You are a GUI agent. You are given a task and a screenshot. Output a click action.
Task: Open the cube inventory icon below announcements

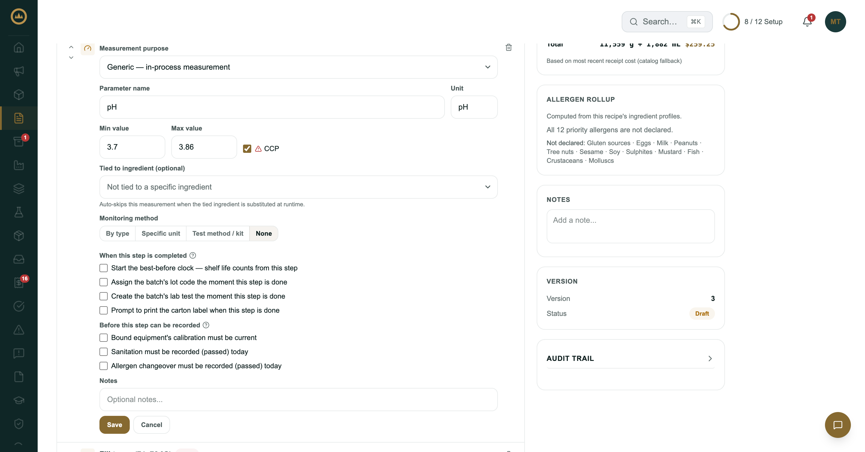pos(19,95)
